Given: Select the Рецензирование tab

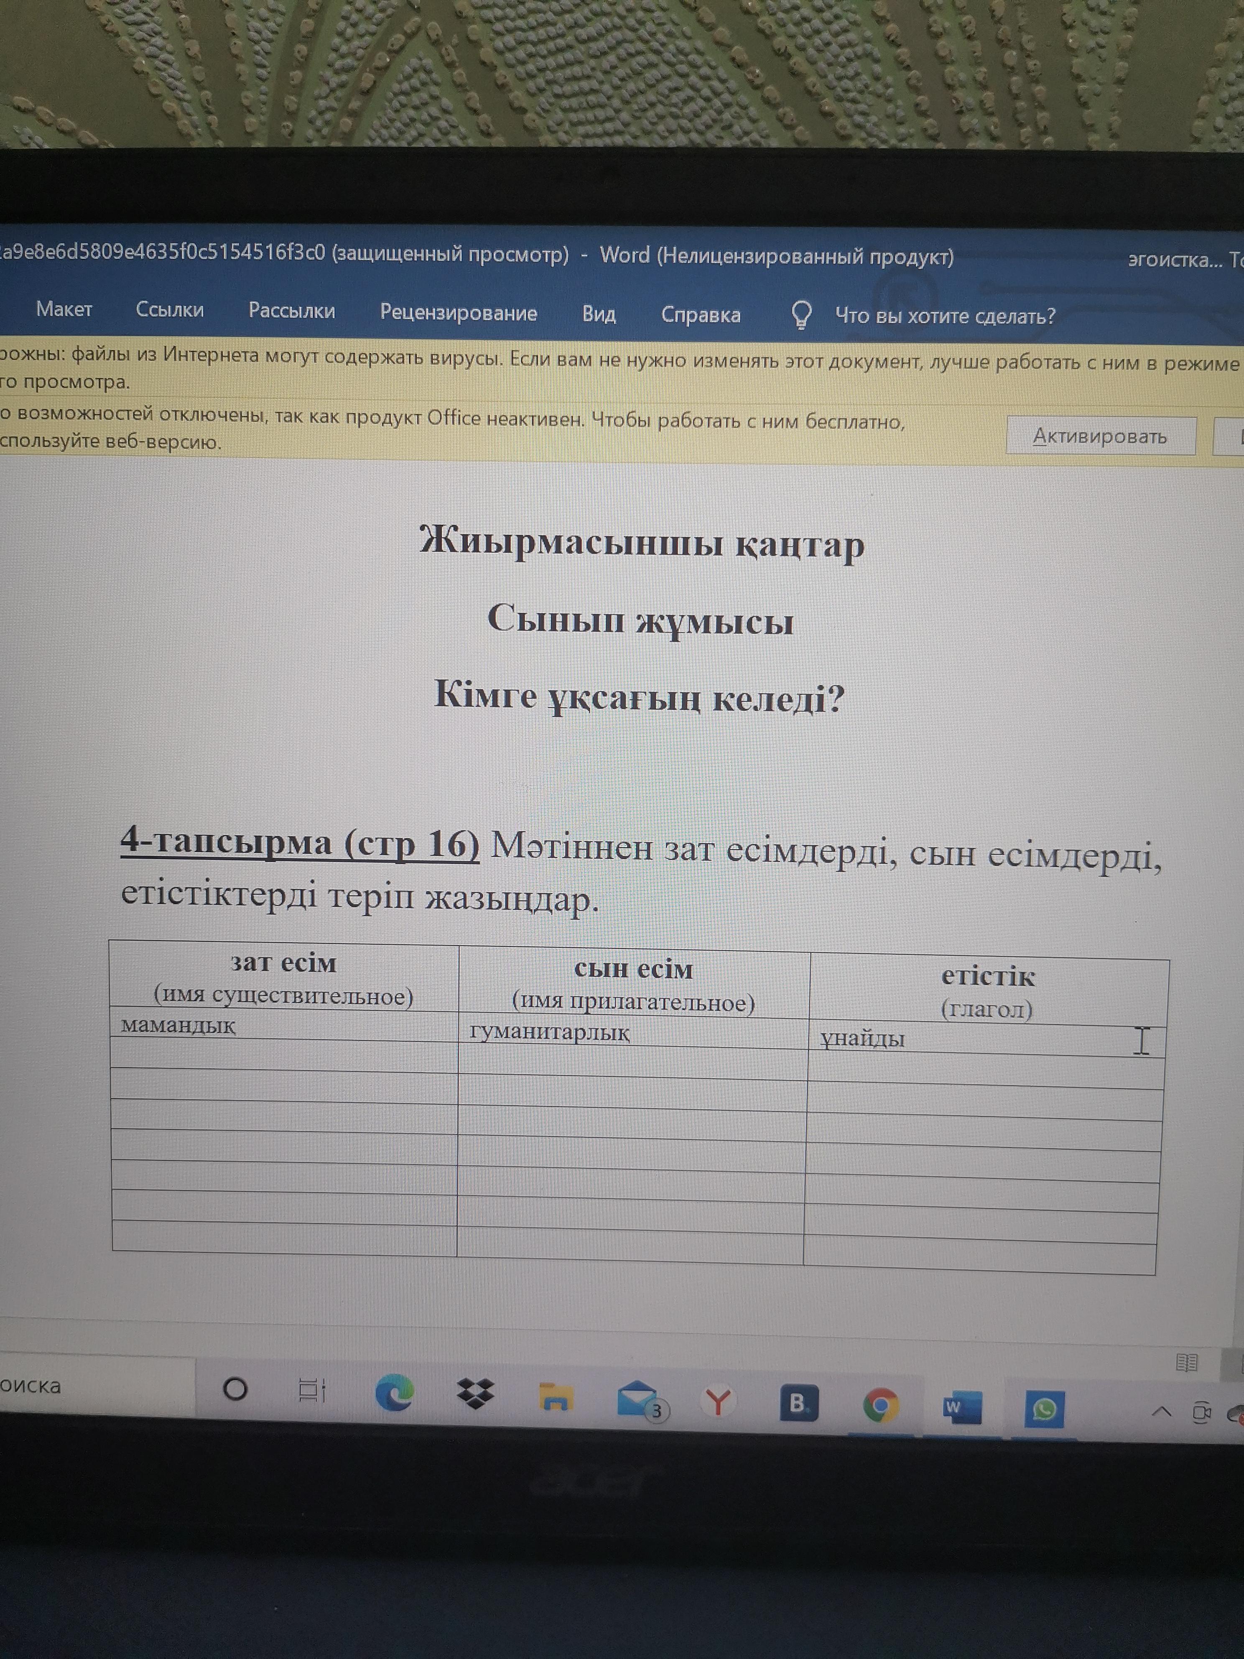Looking at the screenshot, I should coord(458,313).
